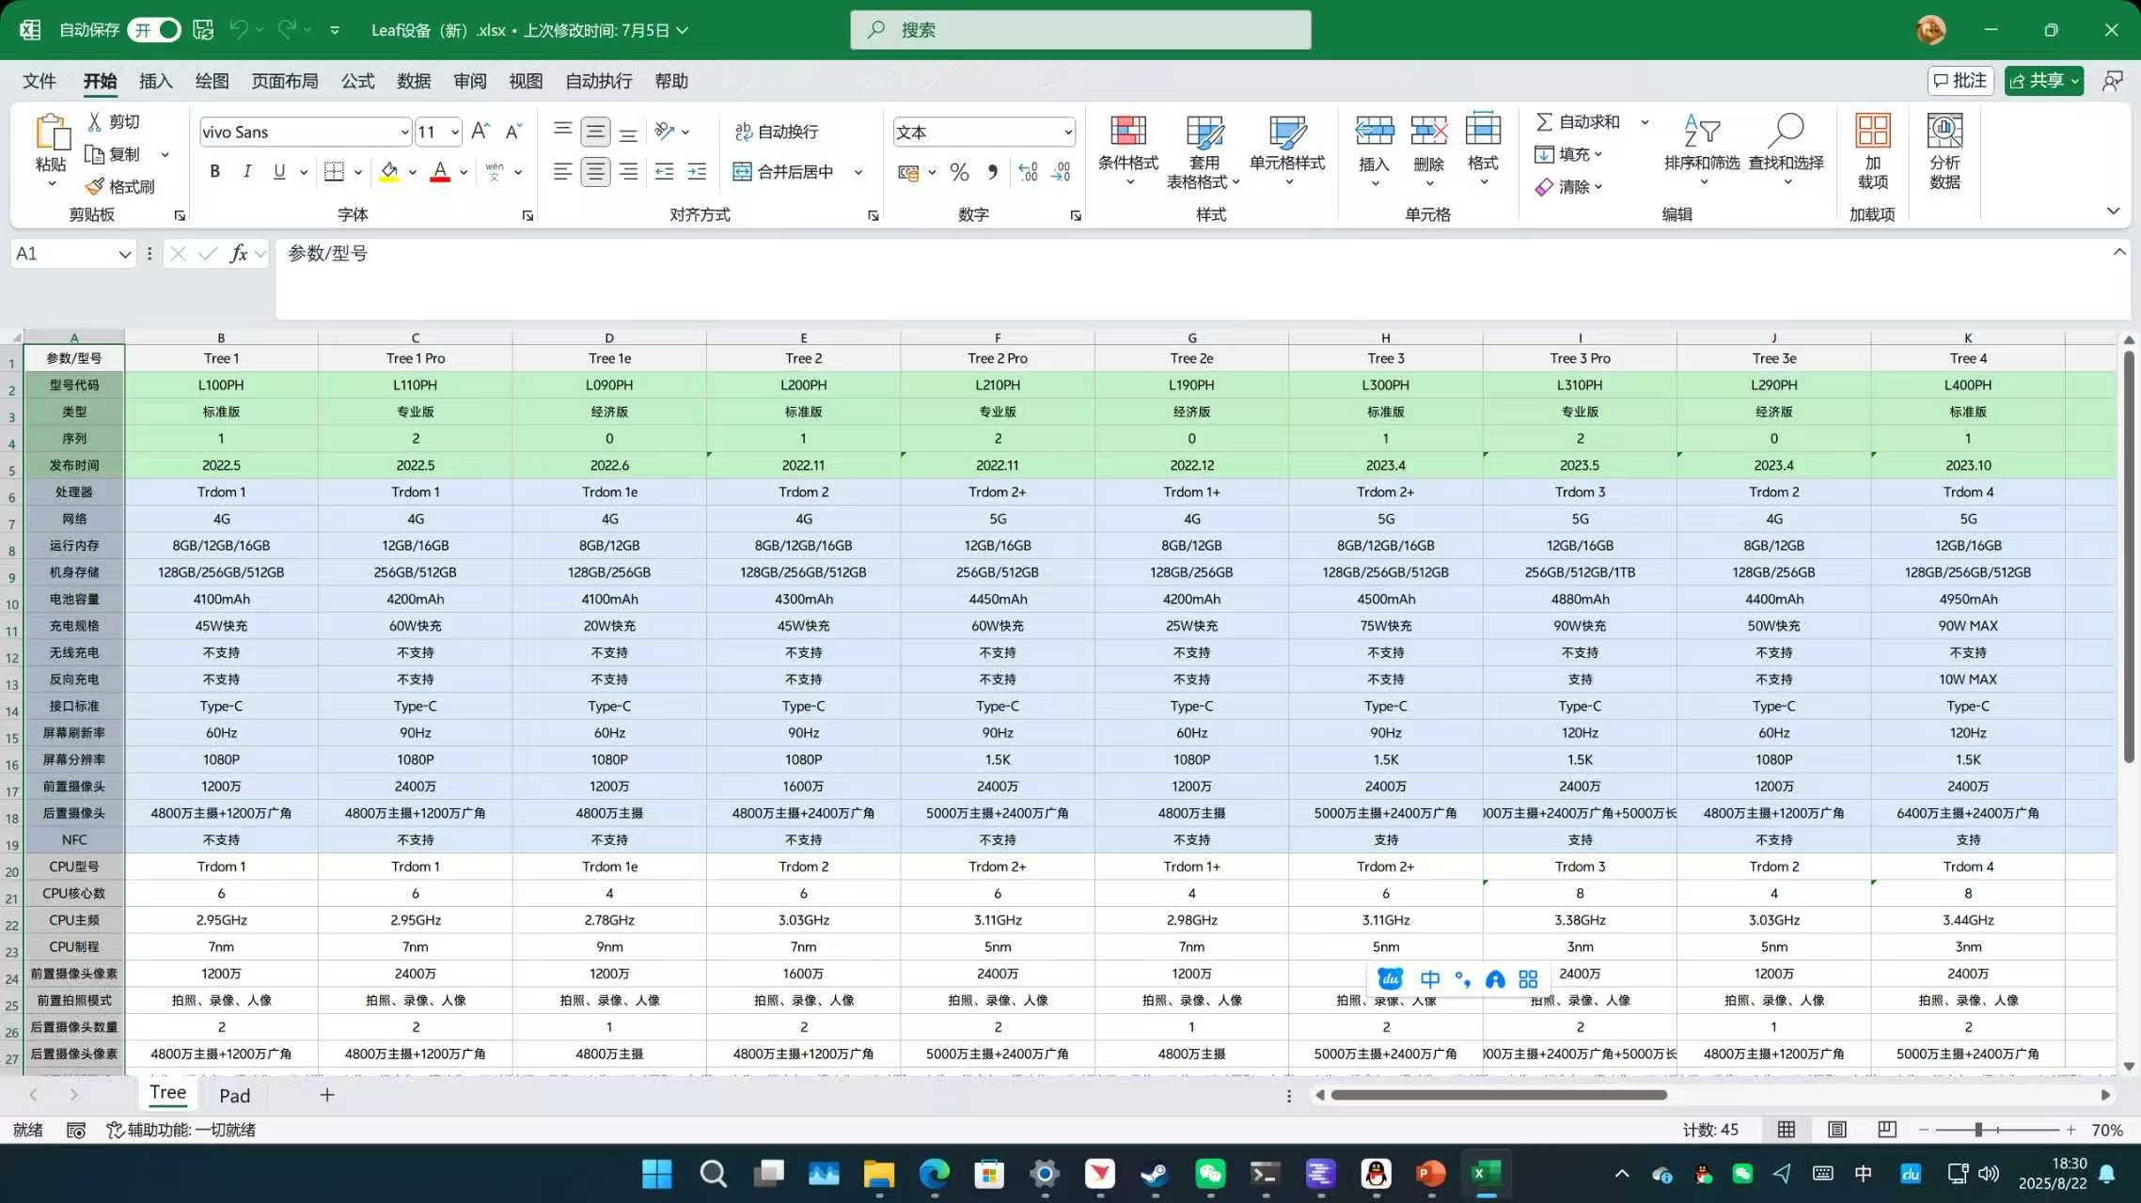The image size is (2141, 1203).
Task: Toggle wrap text for cells
Action: 776,132
